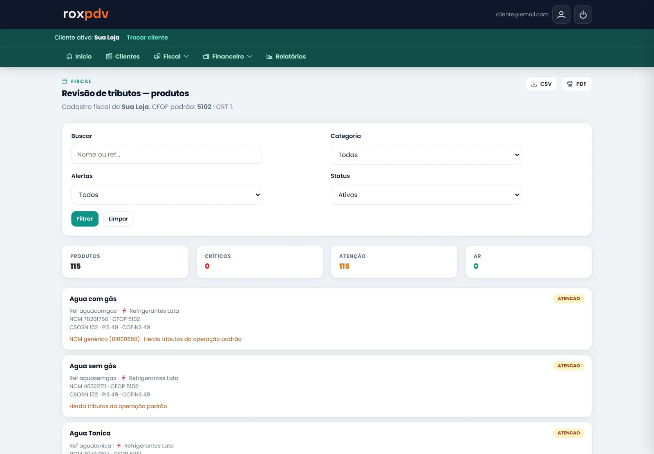Click the Produtos 115 summary card
The width and height of the screenshot is (654, 454).
pos(125,262)
